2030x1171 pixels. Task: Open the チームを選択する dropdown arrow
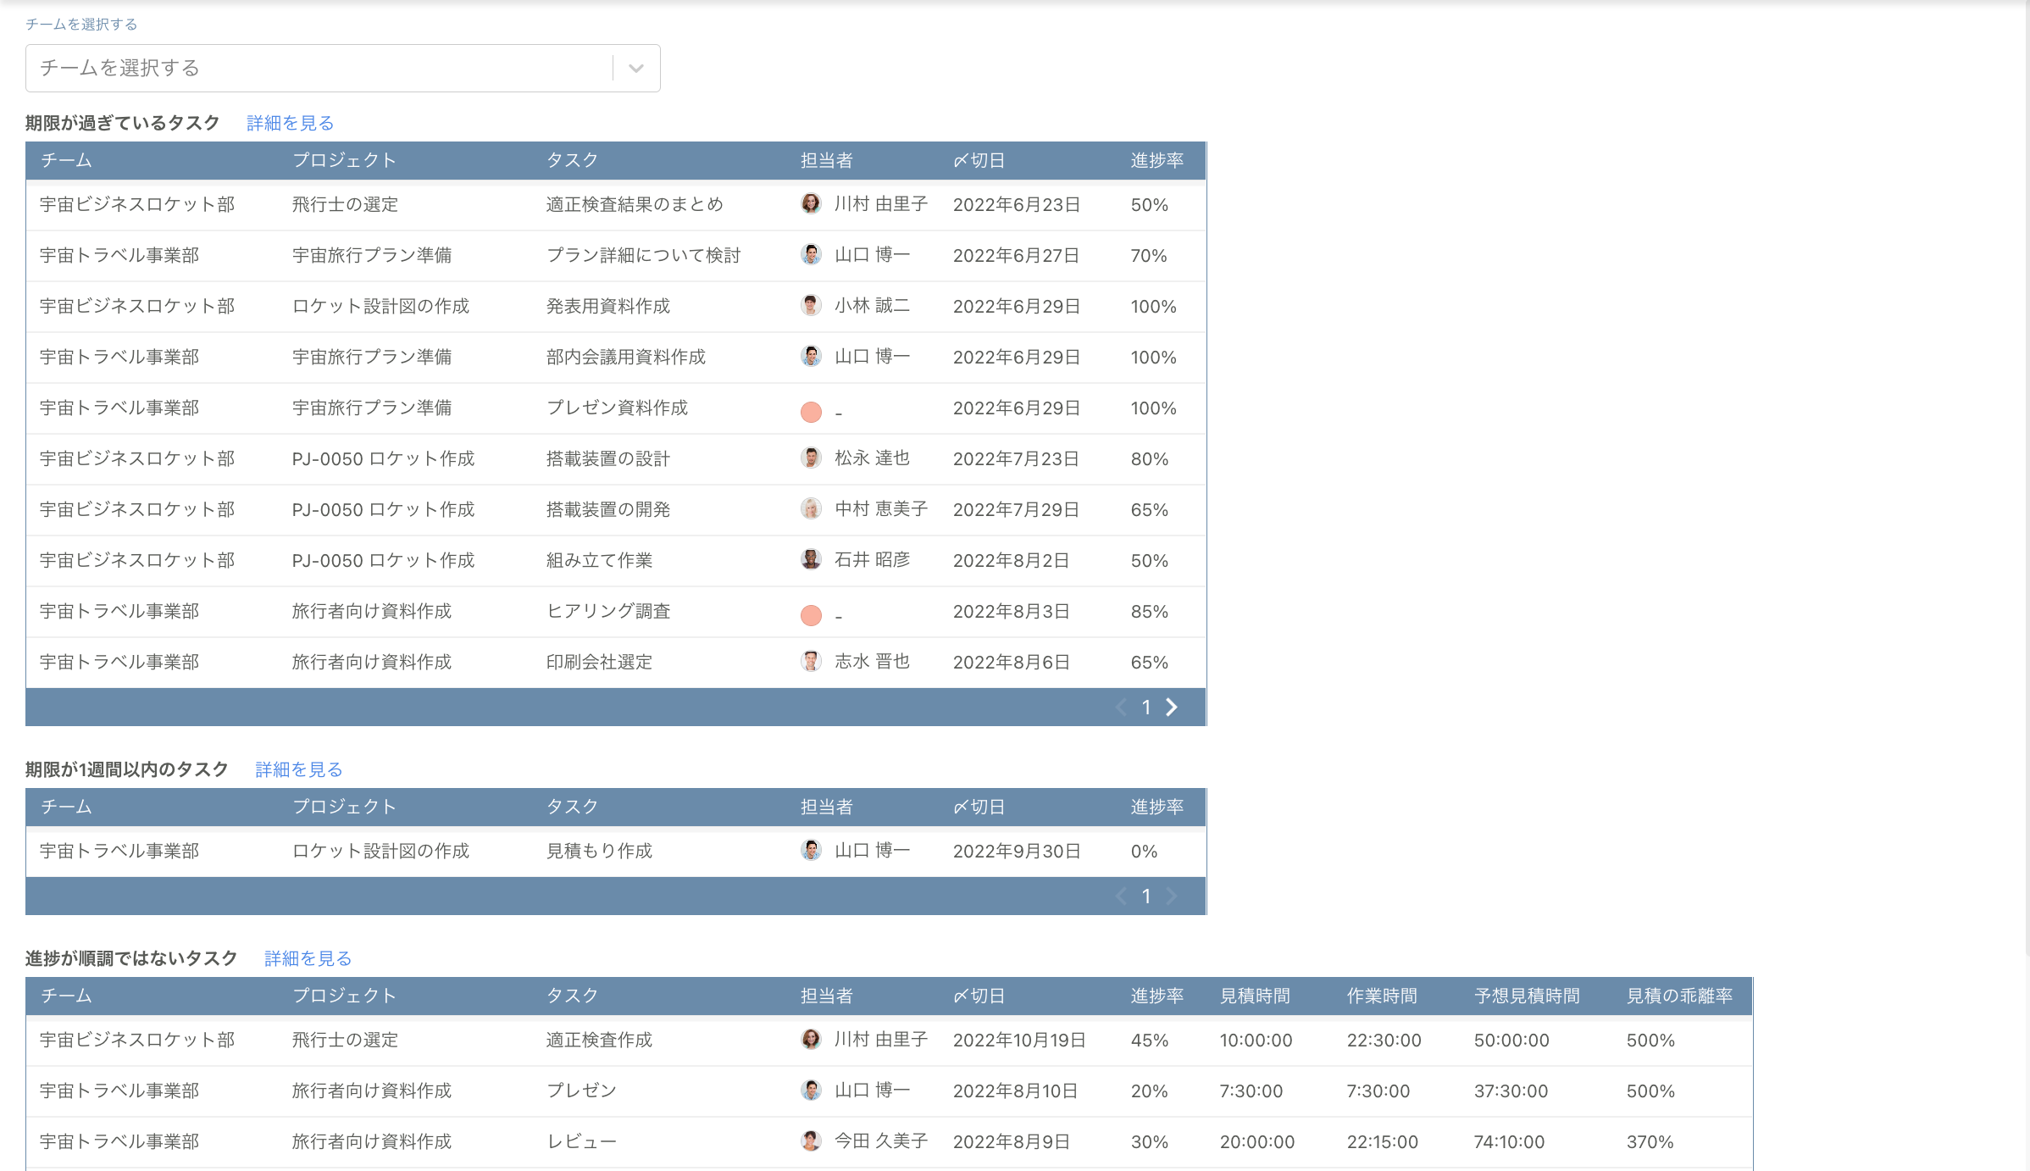[x=636, y=68]
